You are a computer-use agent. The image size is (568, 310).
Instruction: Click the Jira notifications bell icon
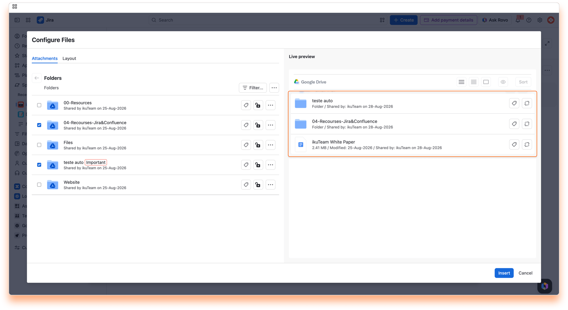click(x=518, y=20)
